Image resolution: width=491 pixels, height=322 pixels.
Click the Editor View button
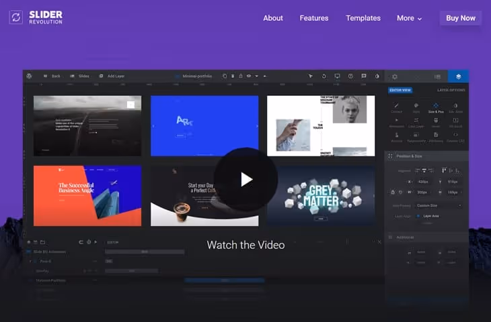click(x=400, y=90)
